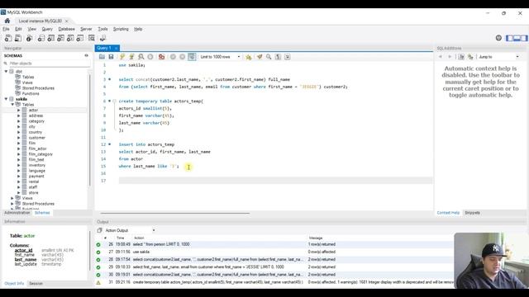This screenshot has width=529, height=297.
Task: Toggle the auto-commit mode button
Action: click(x=192, y=57)
